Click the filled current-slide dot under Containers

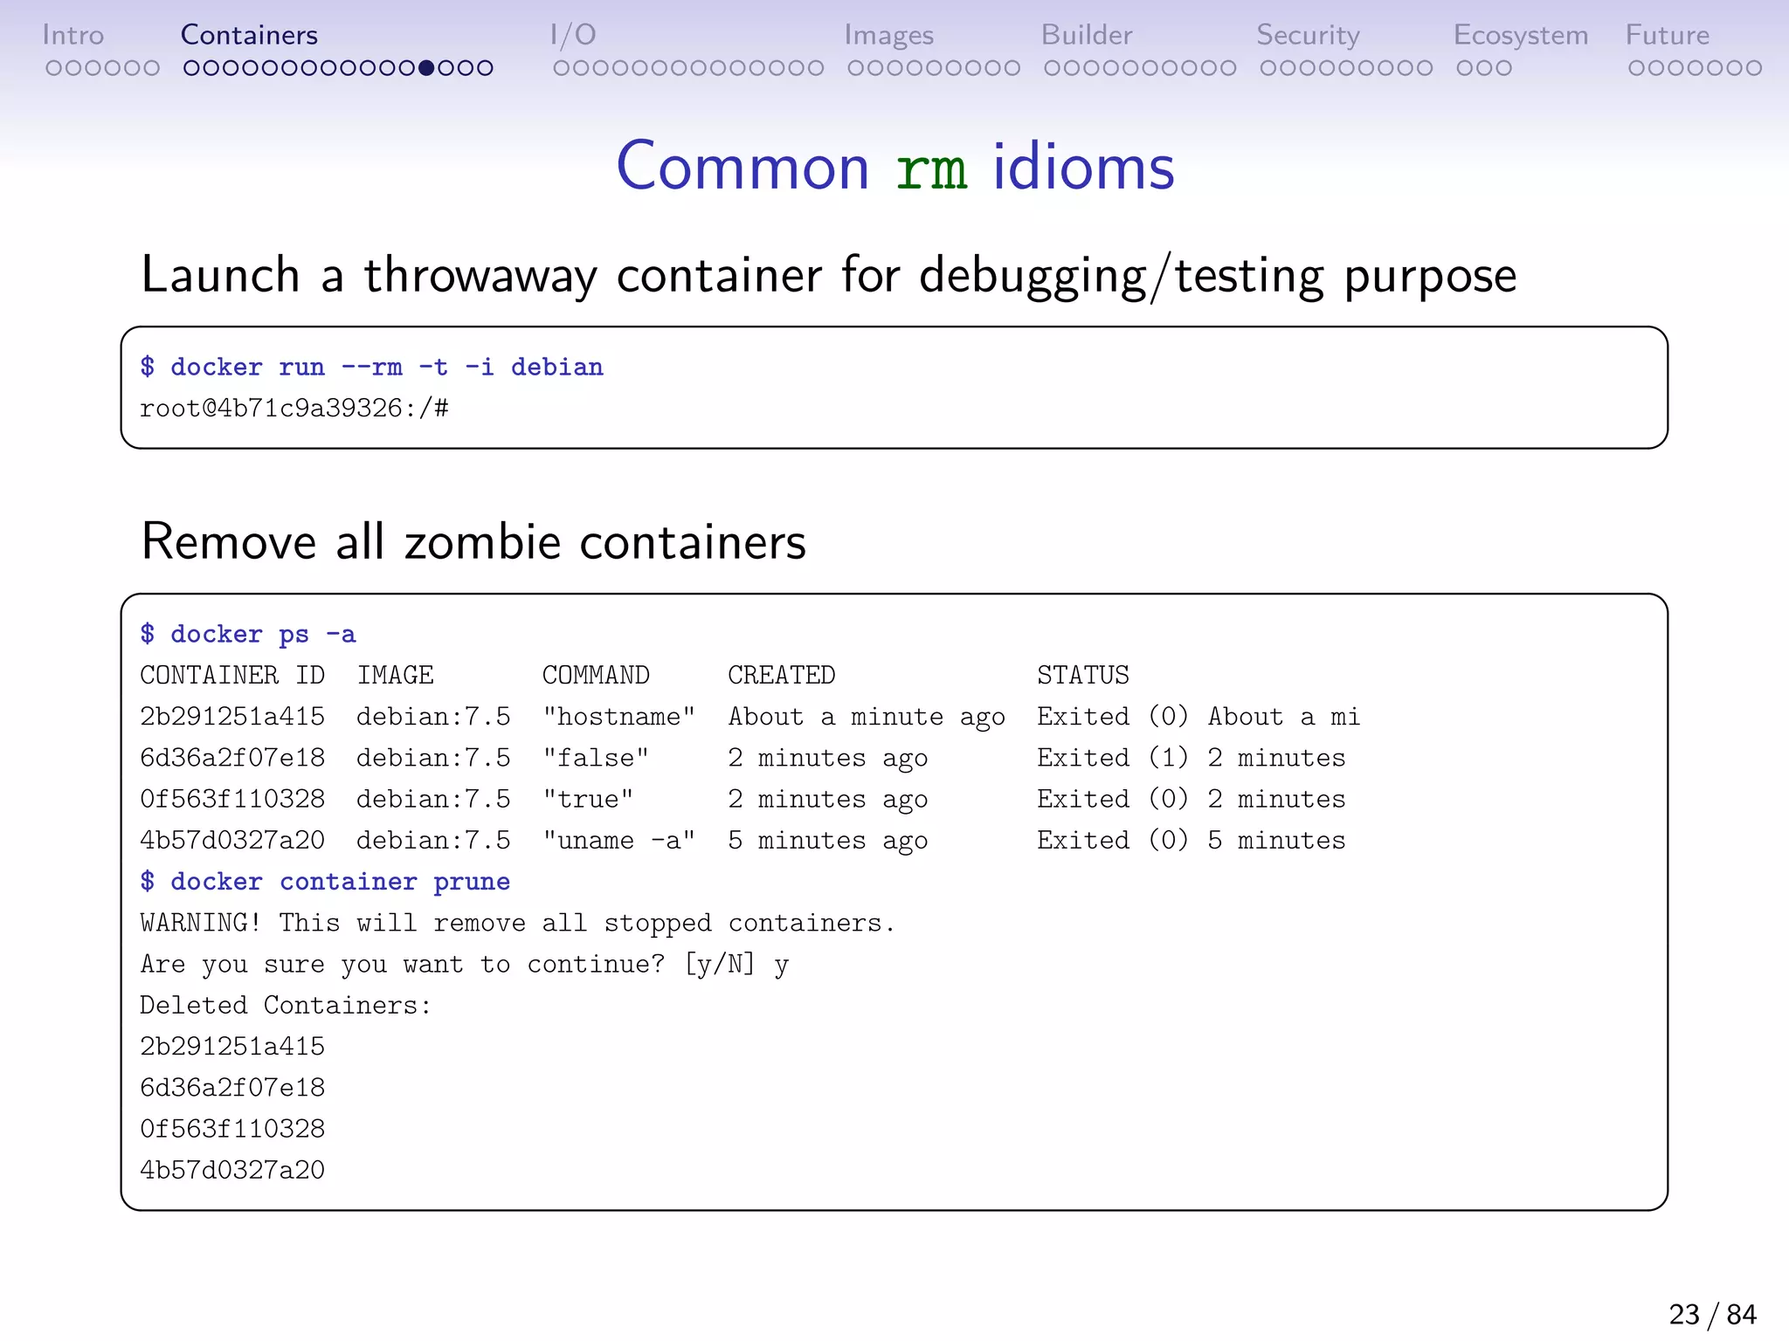[426, 68]
